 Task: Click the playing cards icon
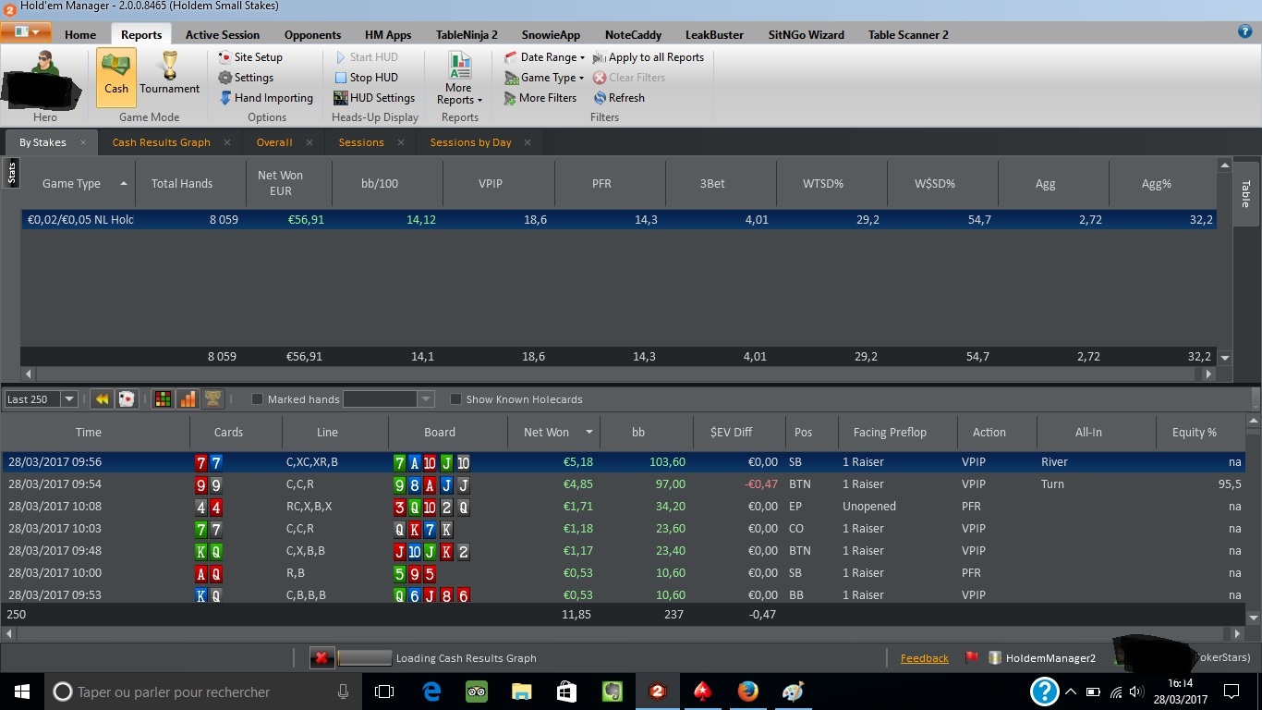point(127,399)
